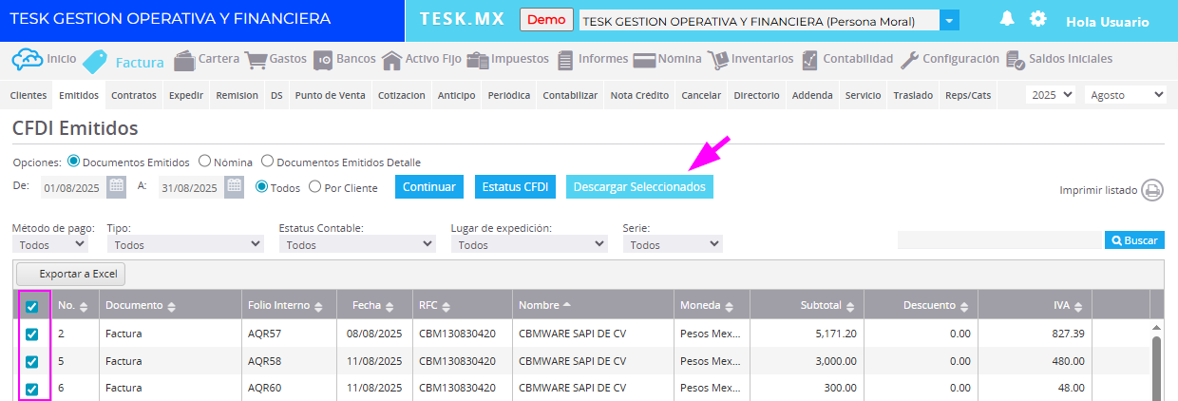
Task: Open the Contabilidad ledger icon
Action: [x=809, y=60]
